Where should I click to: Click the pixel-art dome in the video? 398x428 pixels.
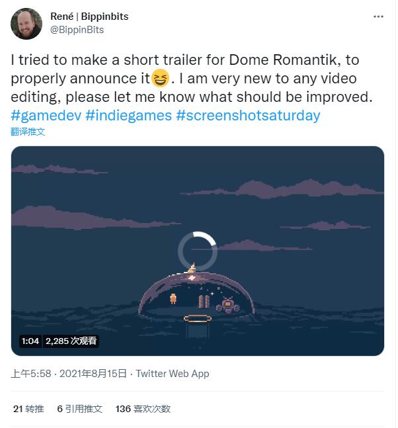196,294
